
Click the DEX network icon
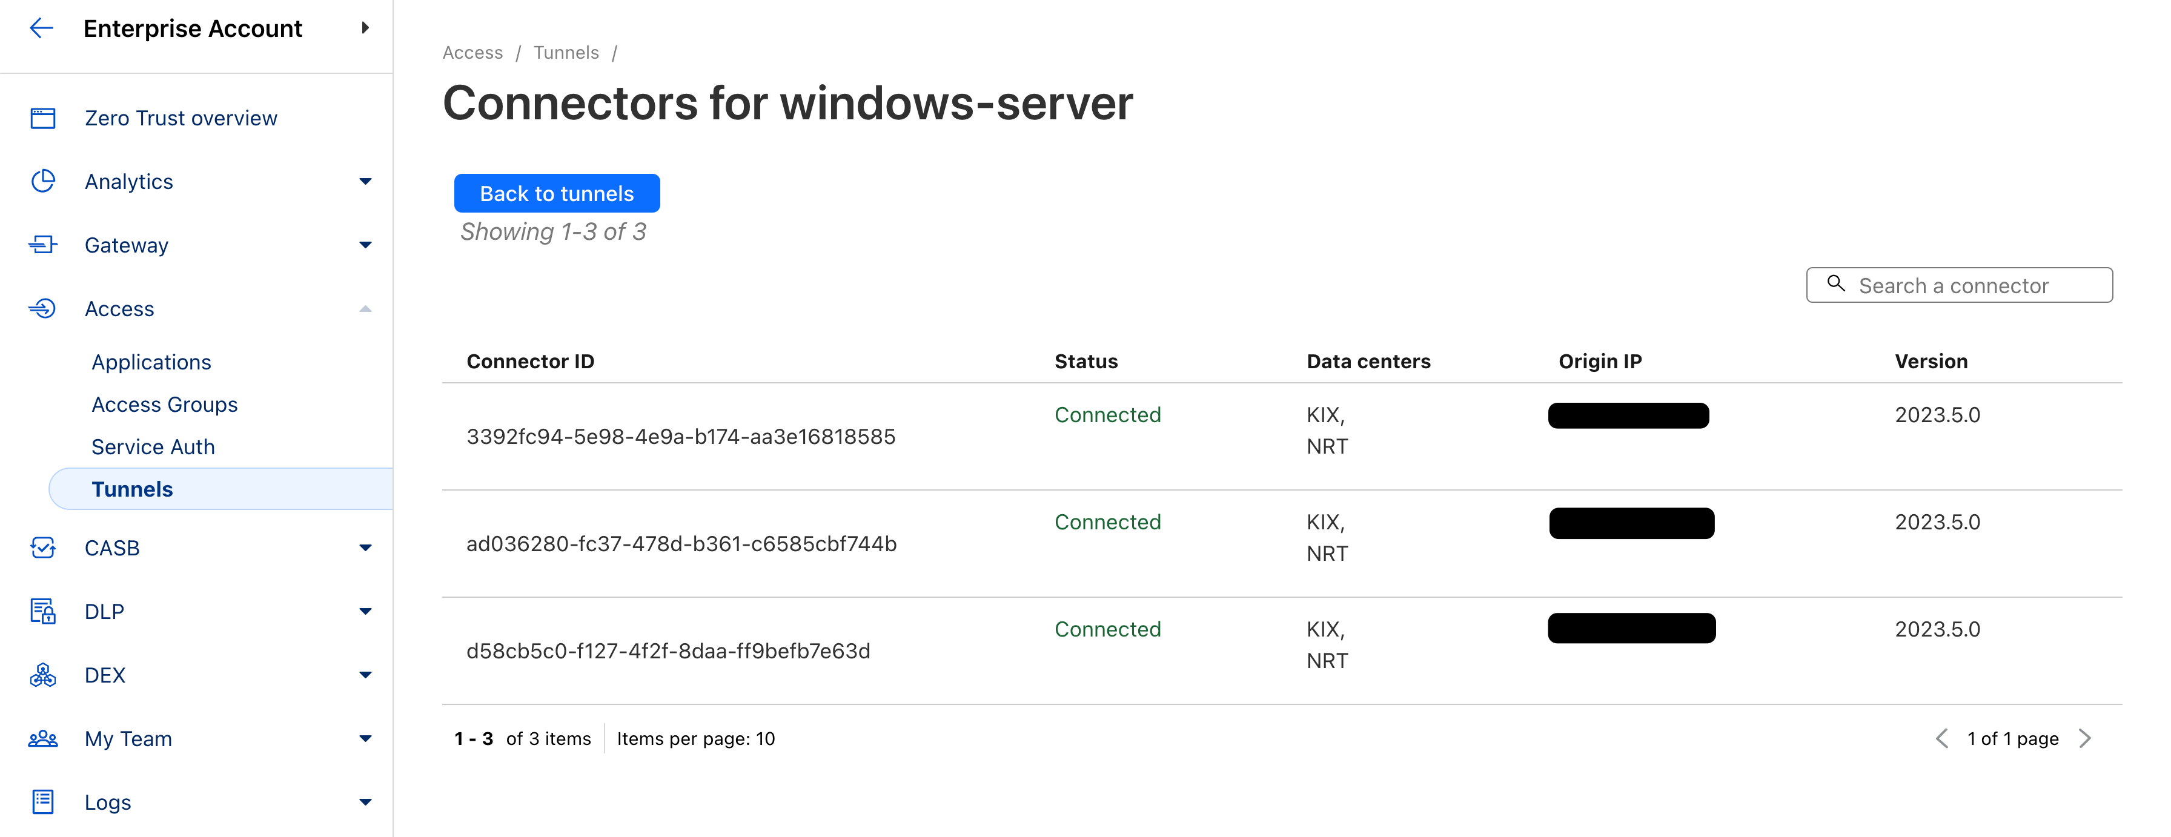pyautogui.click(x=42, y=674)
